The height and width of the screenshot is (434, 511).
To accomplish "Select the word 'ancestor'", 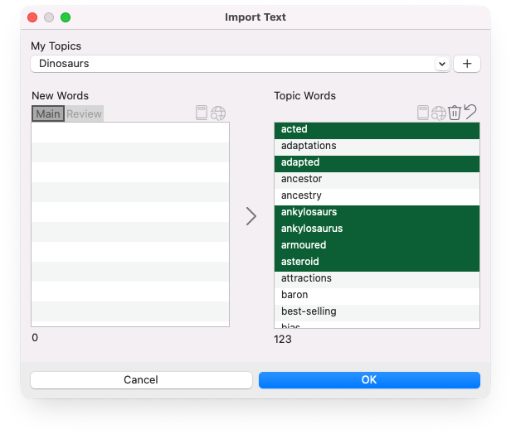I will [377, 179].
